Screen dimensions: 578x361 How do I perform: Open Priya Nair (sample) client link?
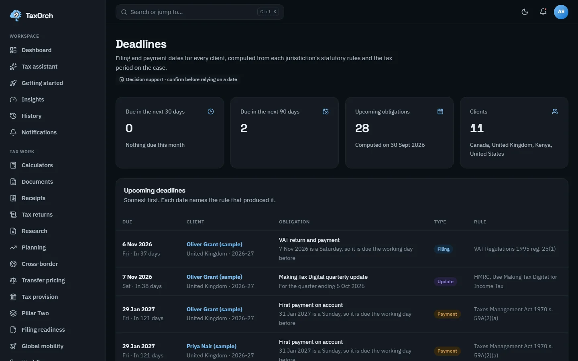pos(212,346)
